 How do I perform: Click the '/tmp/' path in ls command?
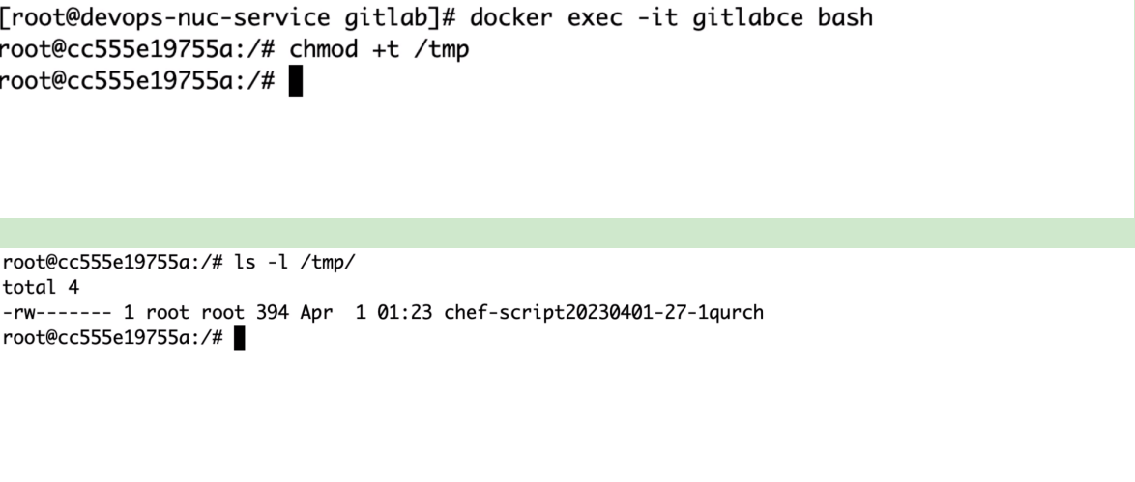(328, 262)
